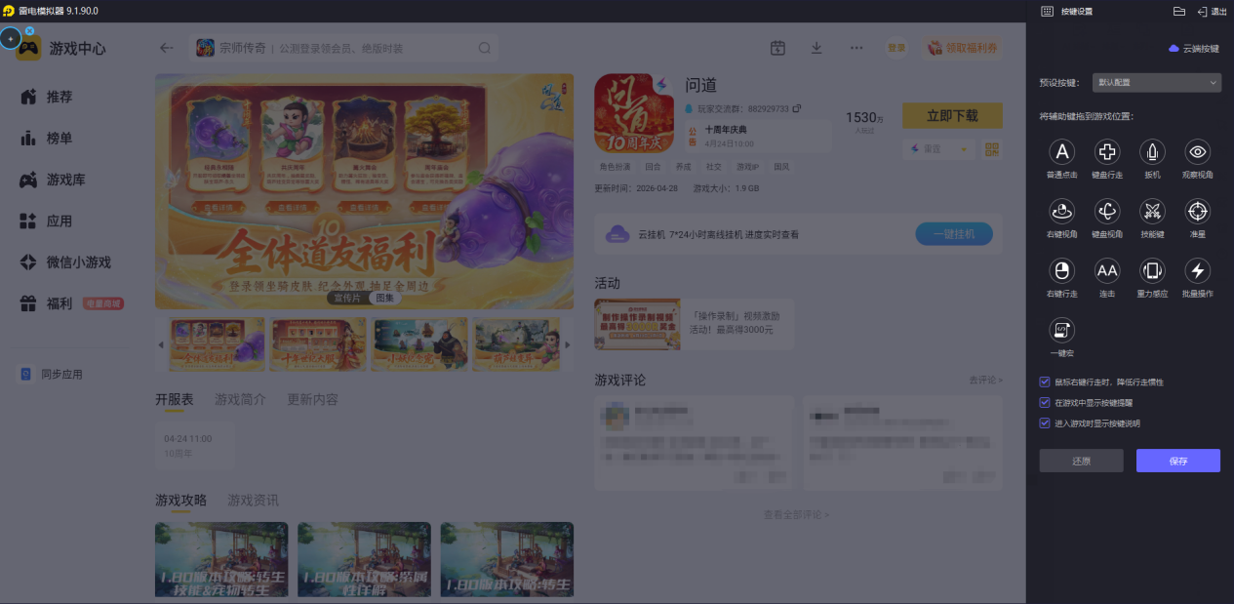
Task: Click the 登录 login button
Action: click(896, 48)
